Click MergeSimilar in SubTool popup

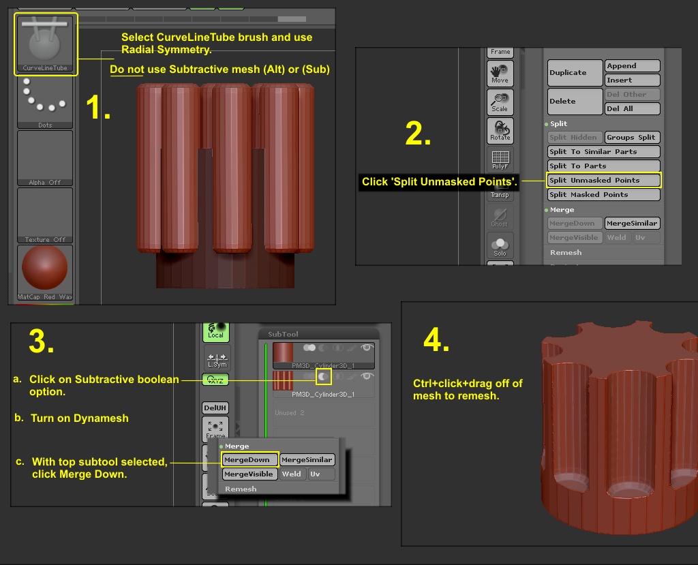tap(307, 459)
